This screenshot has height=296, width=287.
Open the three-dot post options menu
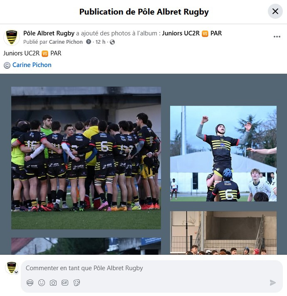(277, 37)
